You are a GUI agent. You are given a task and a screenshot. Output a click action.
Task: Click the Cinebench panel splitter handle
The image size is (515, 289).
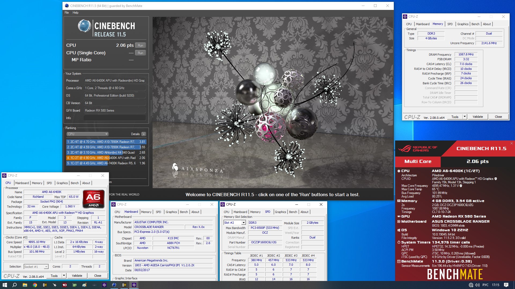tap(151, 107)
